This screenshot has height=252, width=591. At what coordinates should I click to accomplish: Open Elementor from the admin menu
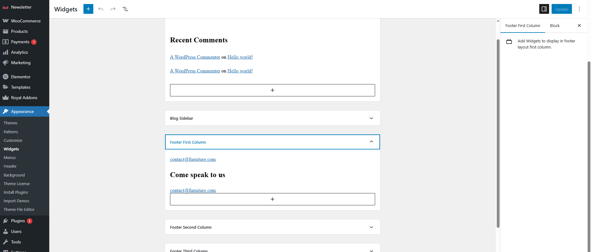21,77
